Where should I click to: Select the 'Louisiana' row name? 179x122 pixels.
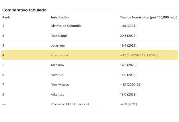[58, 45]
